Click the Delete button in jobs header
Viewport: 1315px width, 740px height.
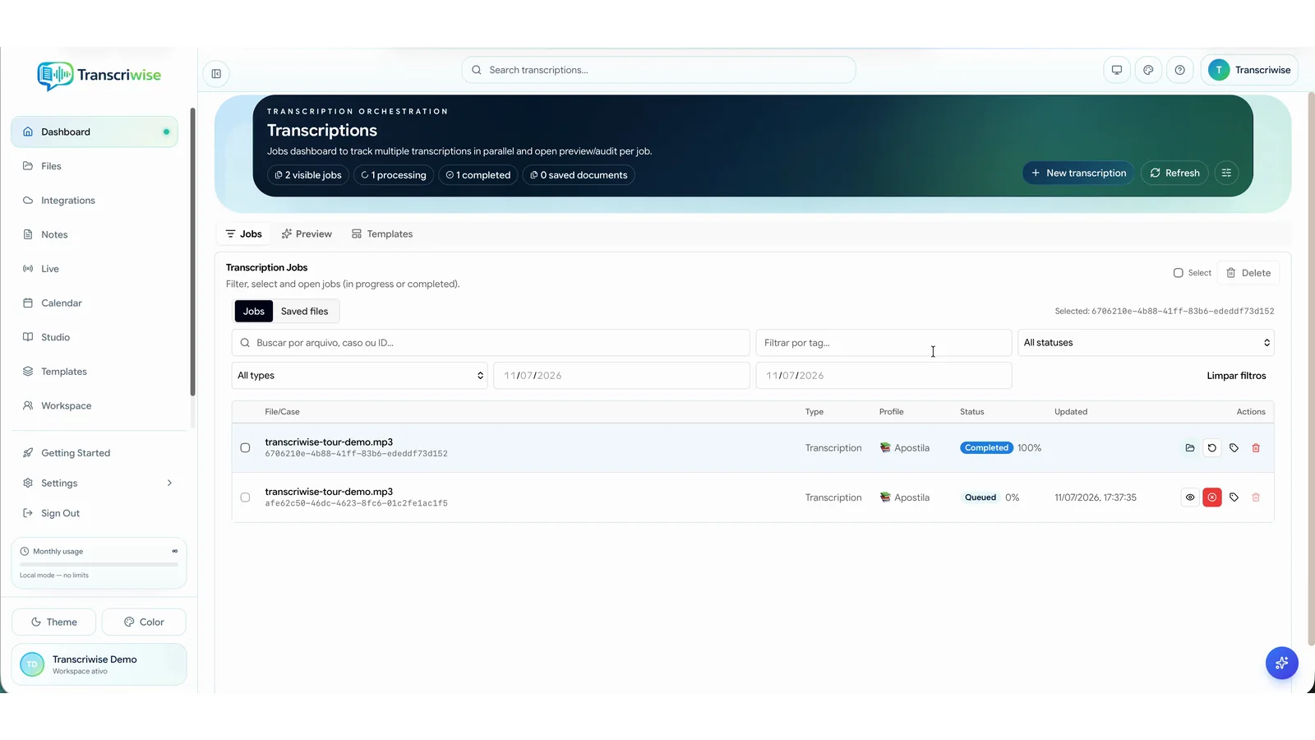tap(1248, 273)
